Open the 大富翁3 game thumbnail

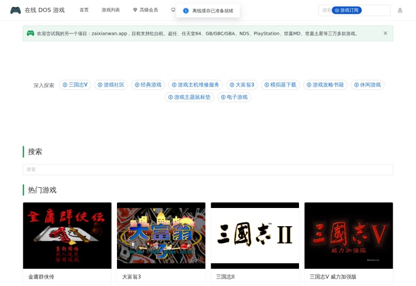click(x=161, y=236)
